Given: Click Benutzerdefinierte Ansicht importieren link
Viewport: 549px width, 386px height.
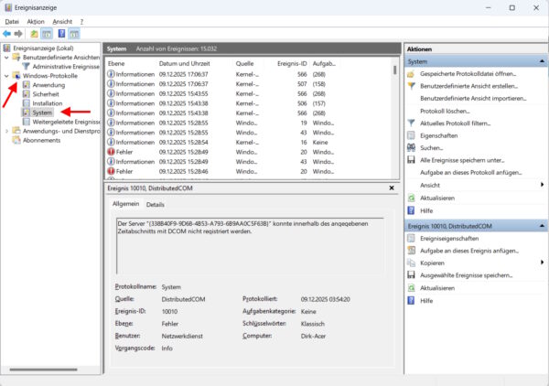Looking at the screenshot, I should [473, 99].
